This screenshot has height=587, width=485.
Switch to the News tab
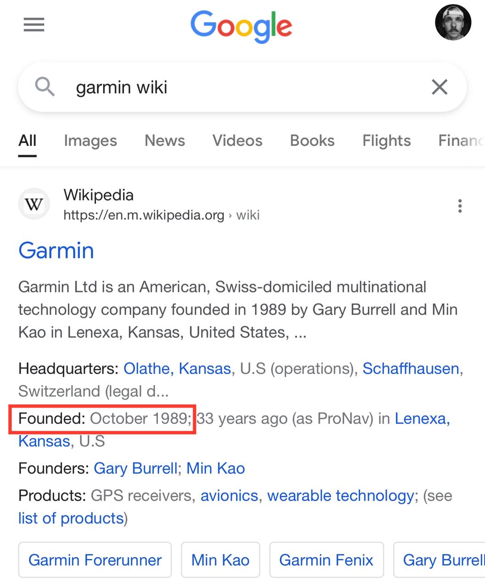click(x=165, y=140)
